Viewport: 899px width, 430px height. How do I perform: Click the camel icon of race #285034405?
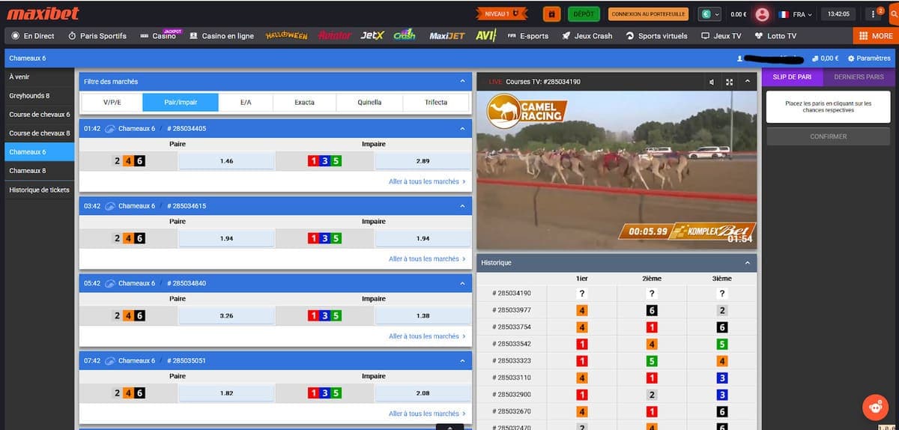(110, 129)
